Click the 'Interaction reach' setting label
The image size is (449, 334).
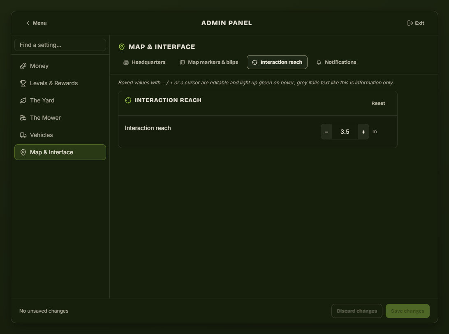point(148,128)
